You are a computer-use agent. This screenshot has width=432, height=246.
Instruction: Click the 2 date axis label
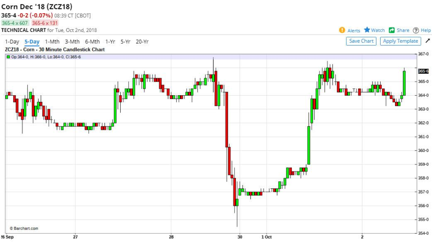click(x=362, y=237)
